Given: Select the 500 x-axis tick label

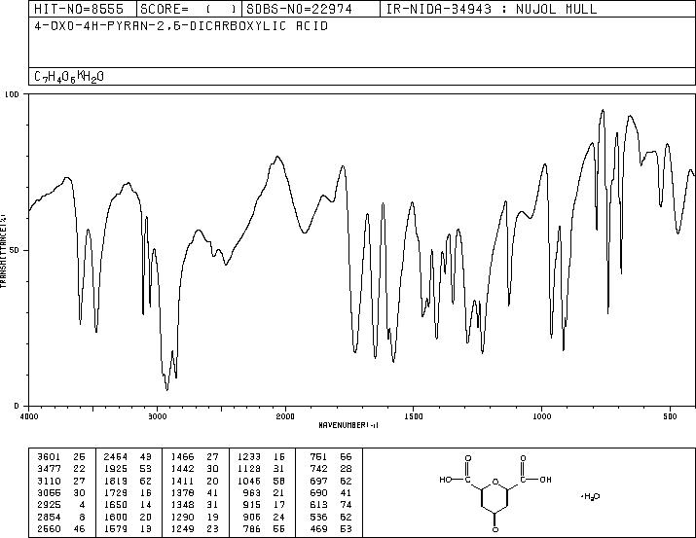Looking at the screenshot, I should (x=670, y=416).
